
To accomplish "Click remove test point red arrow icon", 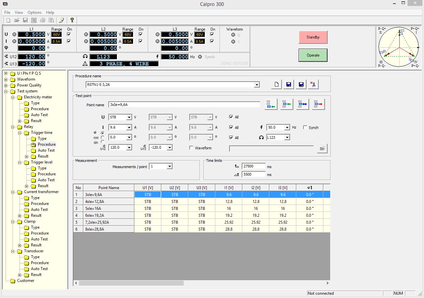I will click(318, 104).
